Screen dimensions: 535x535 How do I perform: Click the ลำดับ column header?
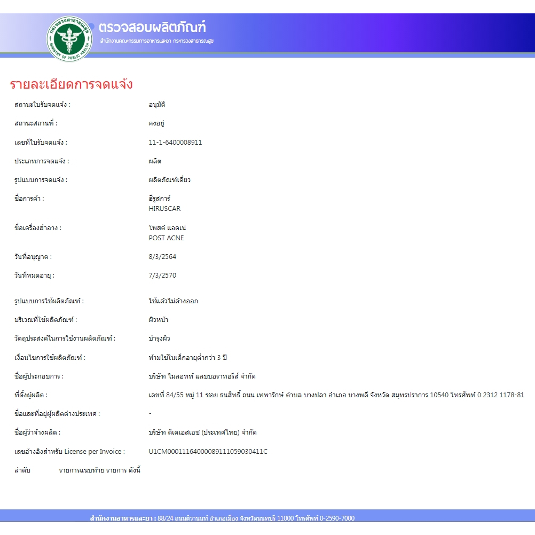[x=22, y=470]
